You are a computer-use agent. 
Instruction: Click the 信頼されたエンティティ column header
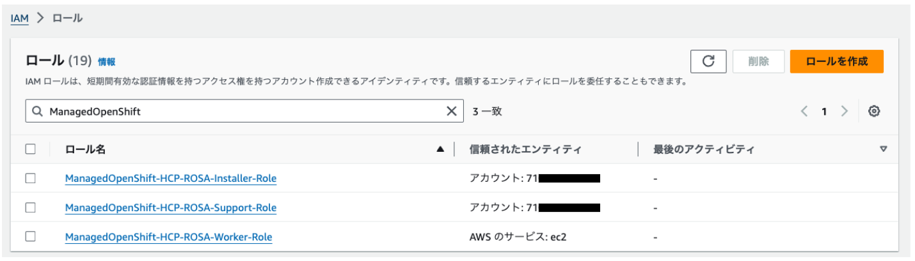[525, 149]
